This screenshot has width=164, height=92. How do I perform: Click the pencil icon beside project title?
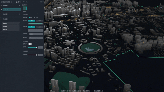(x=12, y=2)
